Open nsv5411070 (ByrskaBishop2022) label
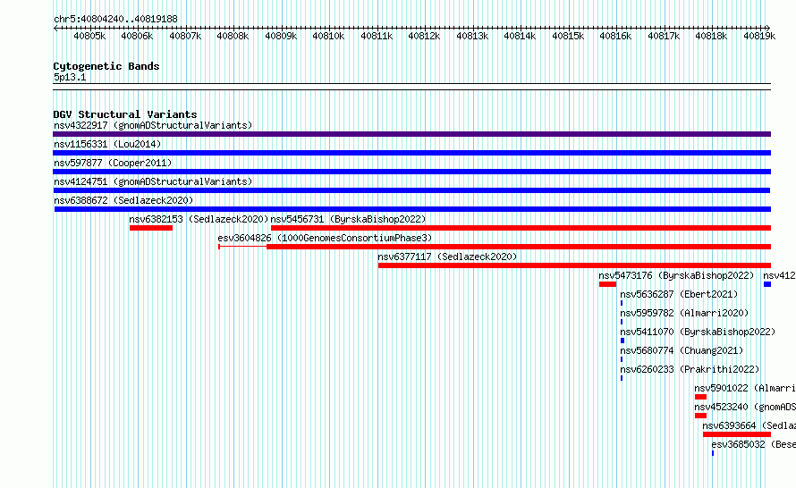Screen dimensions: 796x488 (698, 332)
